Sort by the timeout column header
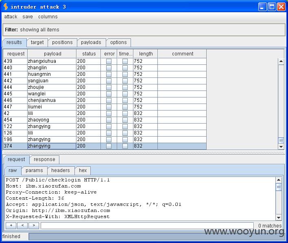Screen dimensions: 288x243 point(125,54)
